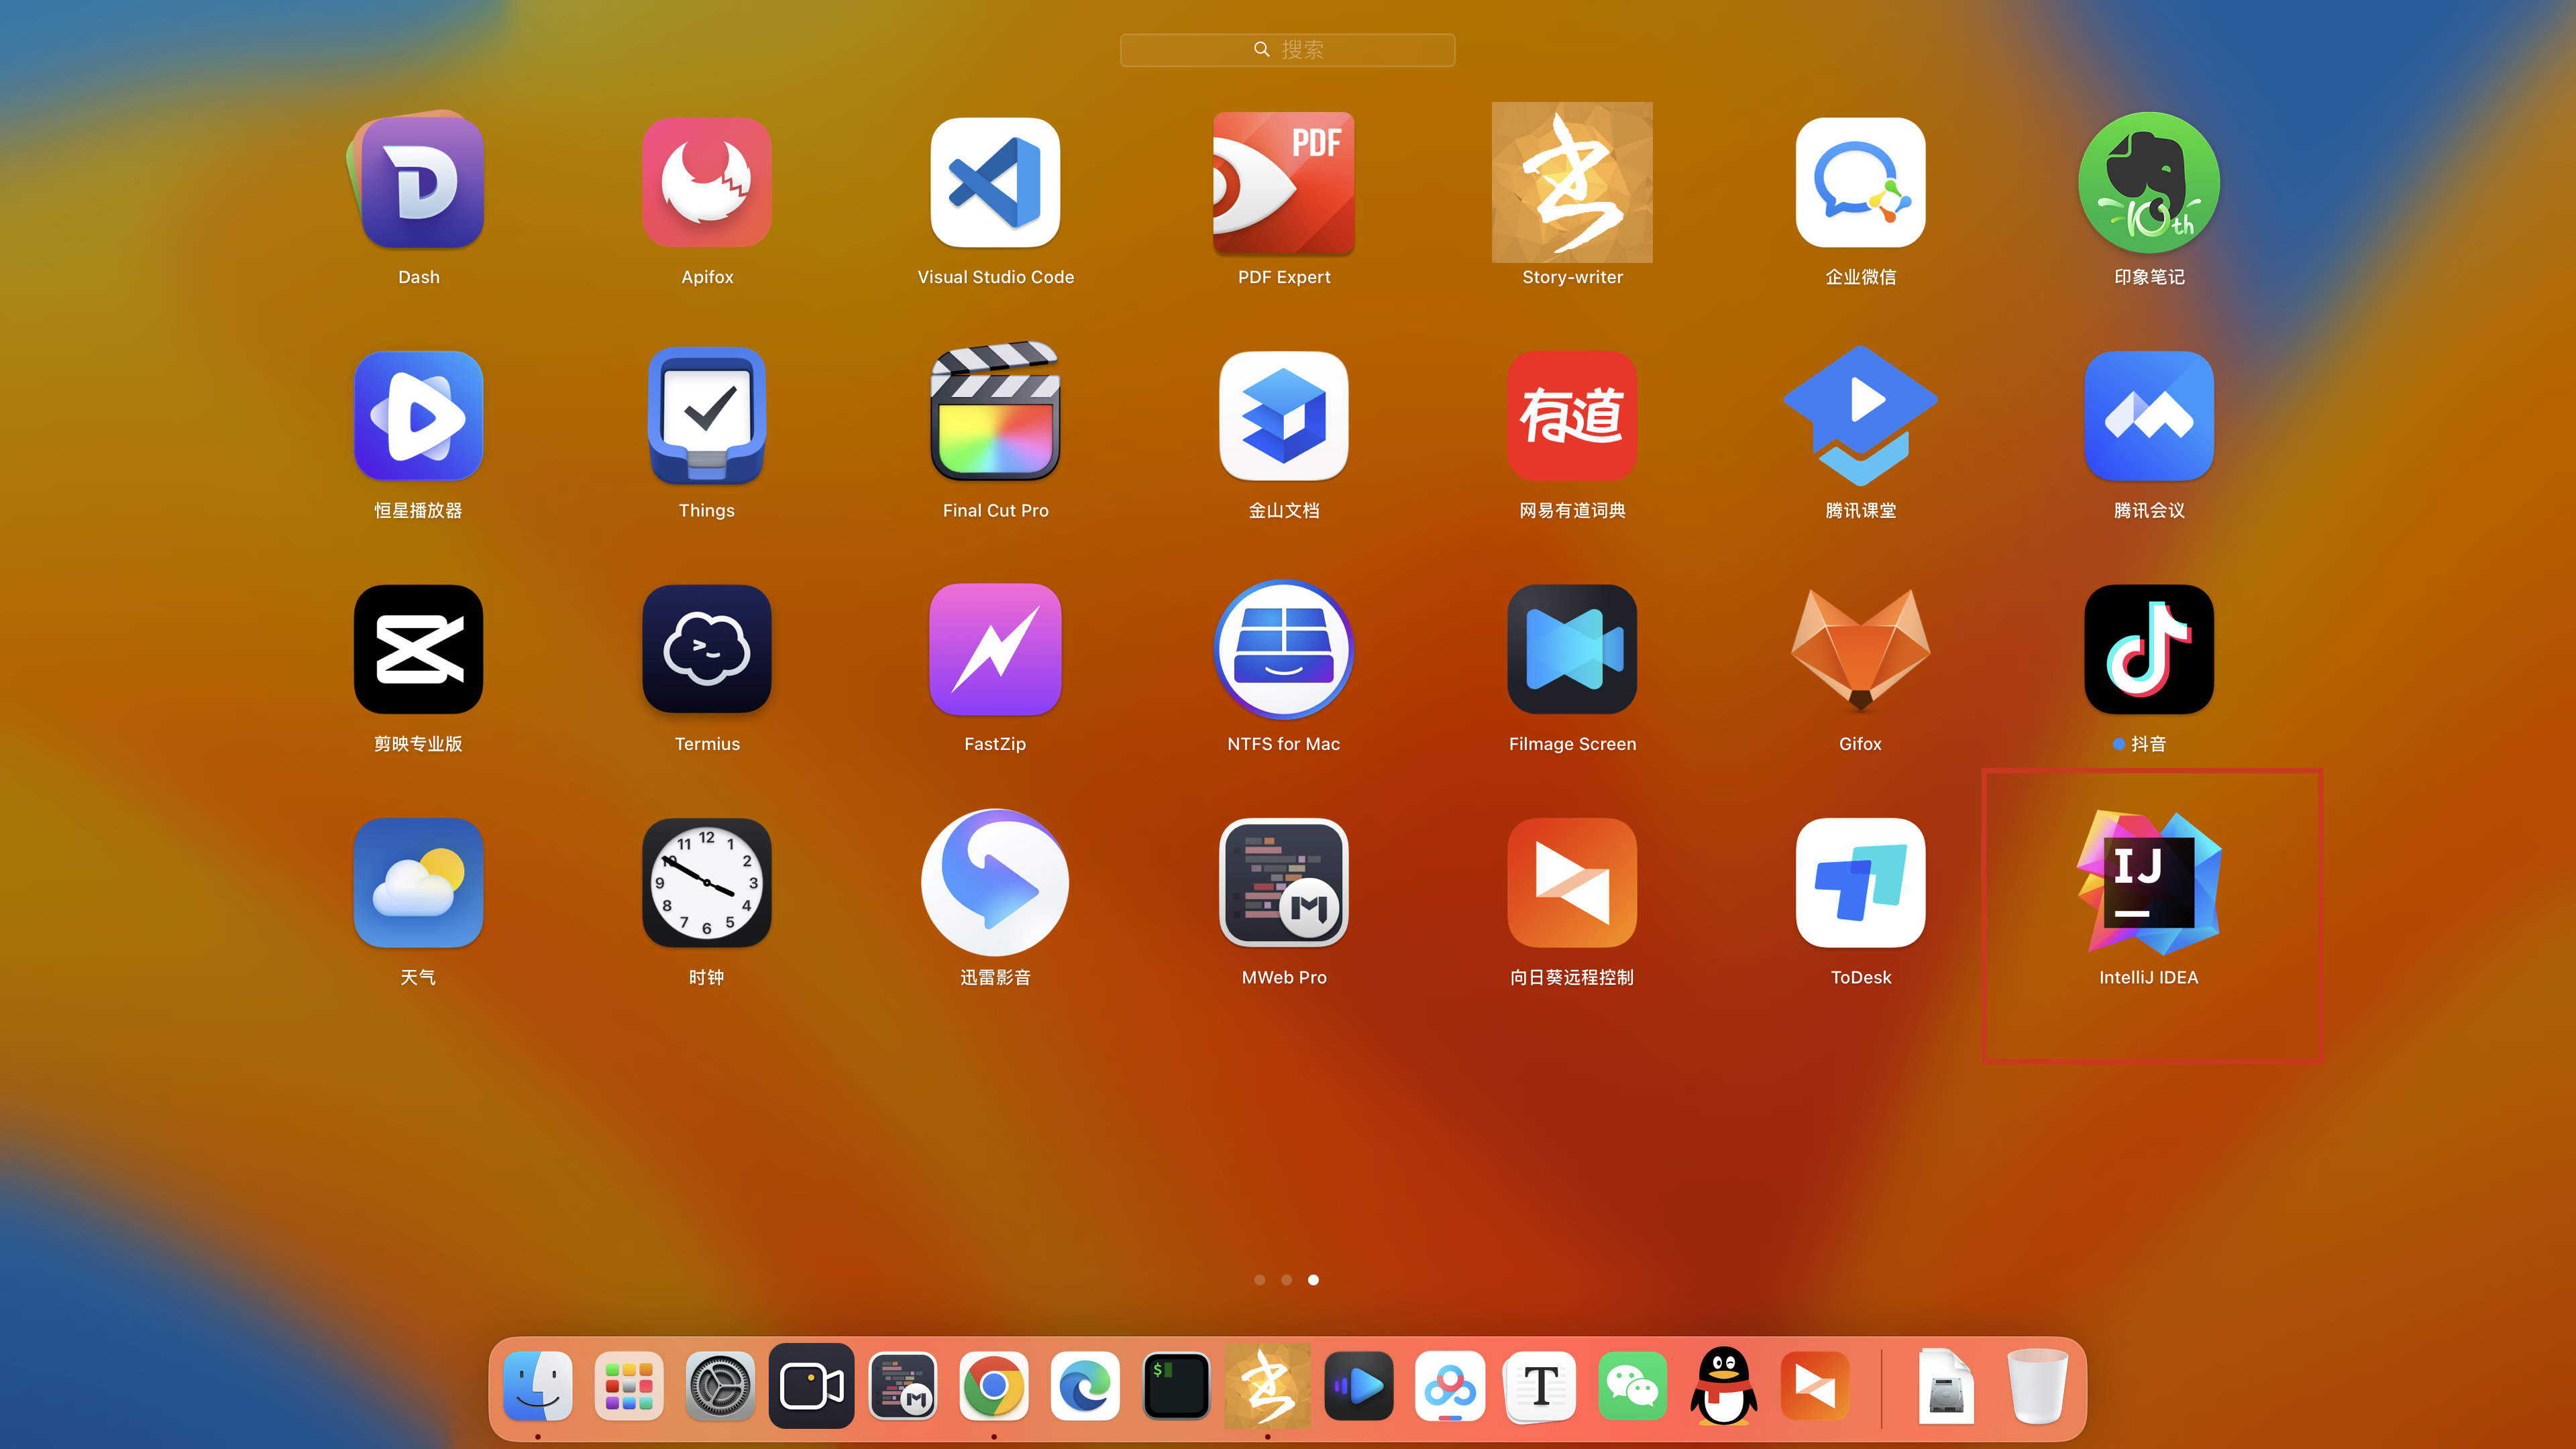The image size is (2576, 1449).
Task: Launch FastZip
Action: [995, 649]
